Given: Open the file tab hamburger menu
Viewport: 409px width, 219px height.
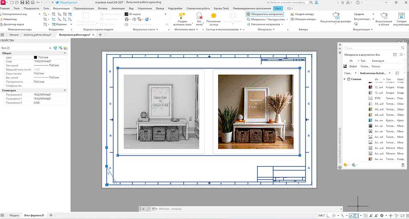Looking at the screenshot, I should pos(3,35).
